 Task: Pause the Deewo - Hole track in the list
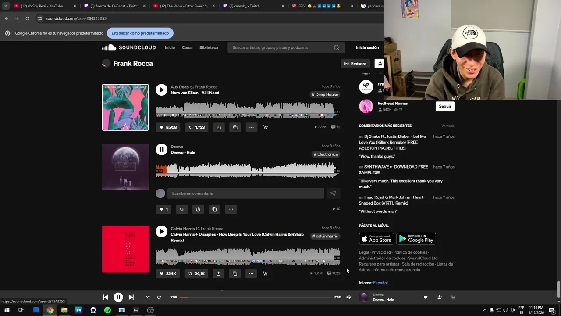tap(161, 150)
